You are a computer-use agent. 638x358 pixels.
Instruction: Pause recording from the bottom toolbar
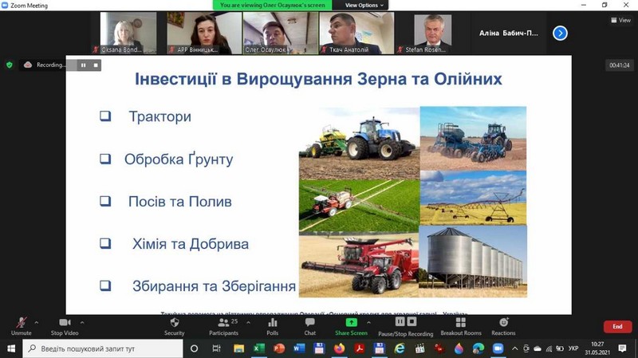pyautogui.click(x=400, y=321)
